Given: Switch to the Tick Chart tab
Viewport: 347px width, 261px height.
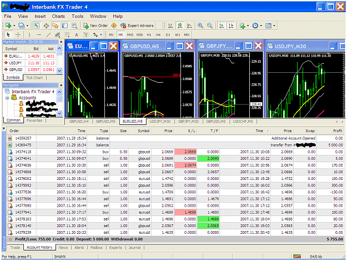Looking at the screenshot, I should (34, 78).
